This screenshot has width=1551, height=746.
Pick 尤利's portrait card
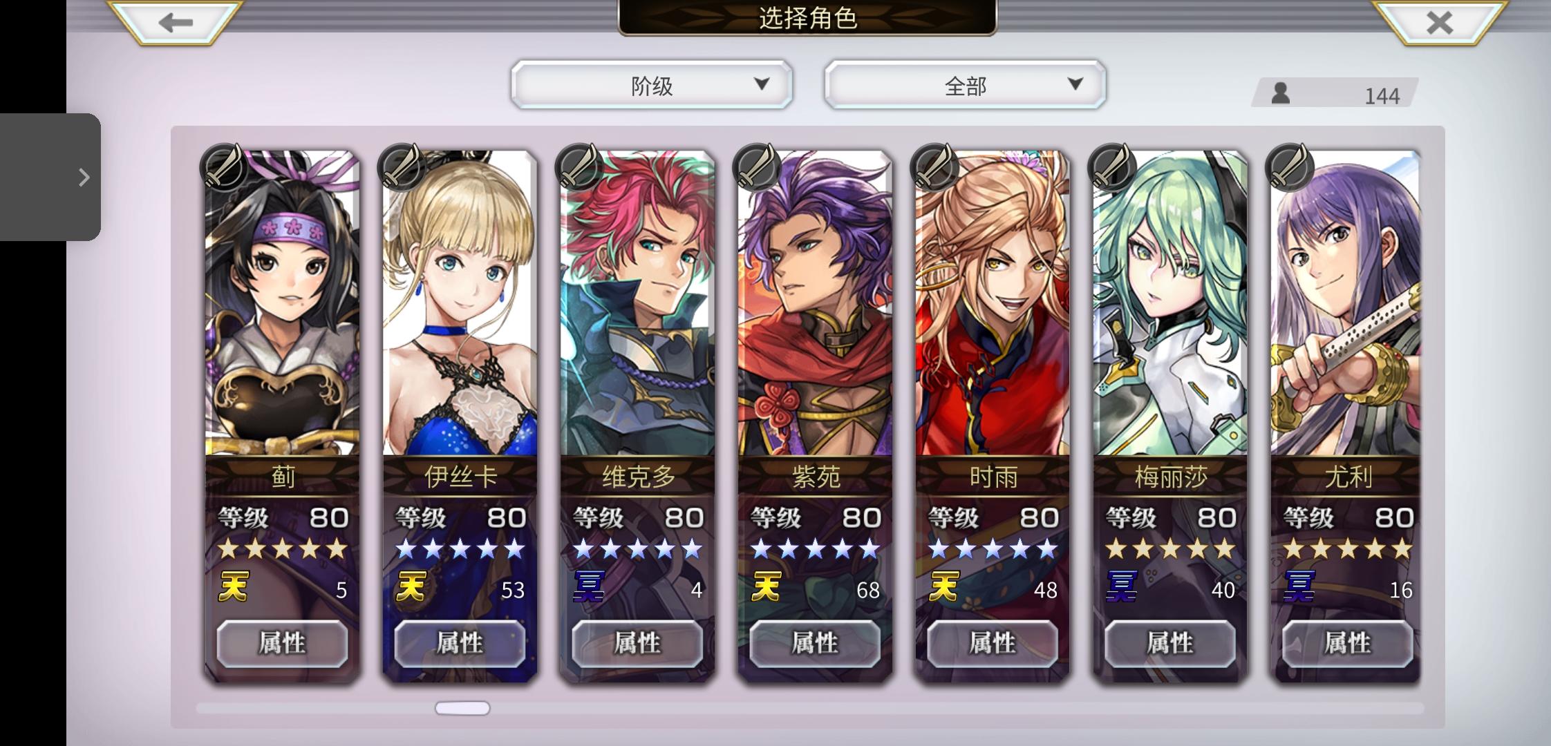point(1346,303)
